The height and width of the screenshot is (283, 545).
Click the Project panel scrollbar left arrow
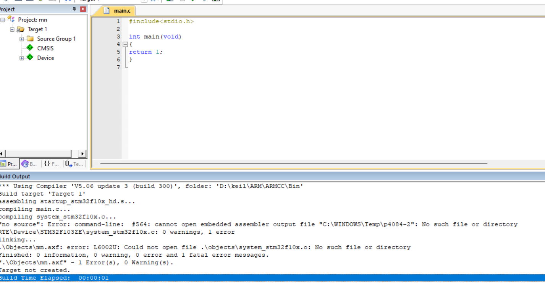(2, 154)
